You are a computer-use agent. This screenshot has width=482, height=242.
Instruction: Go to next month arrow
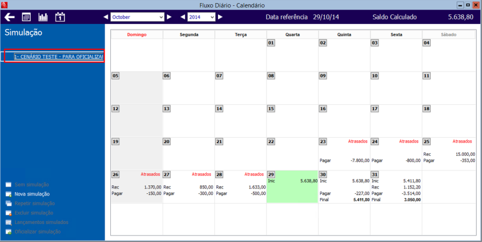click(x=169, y=17)
